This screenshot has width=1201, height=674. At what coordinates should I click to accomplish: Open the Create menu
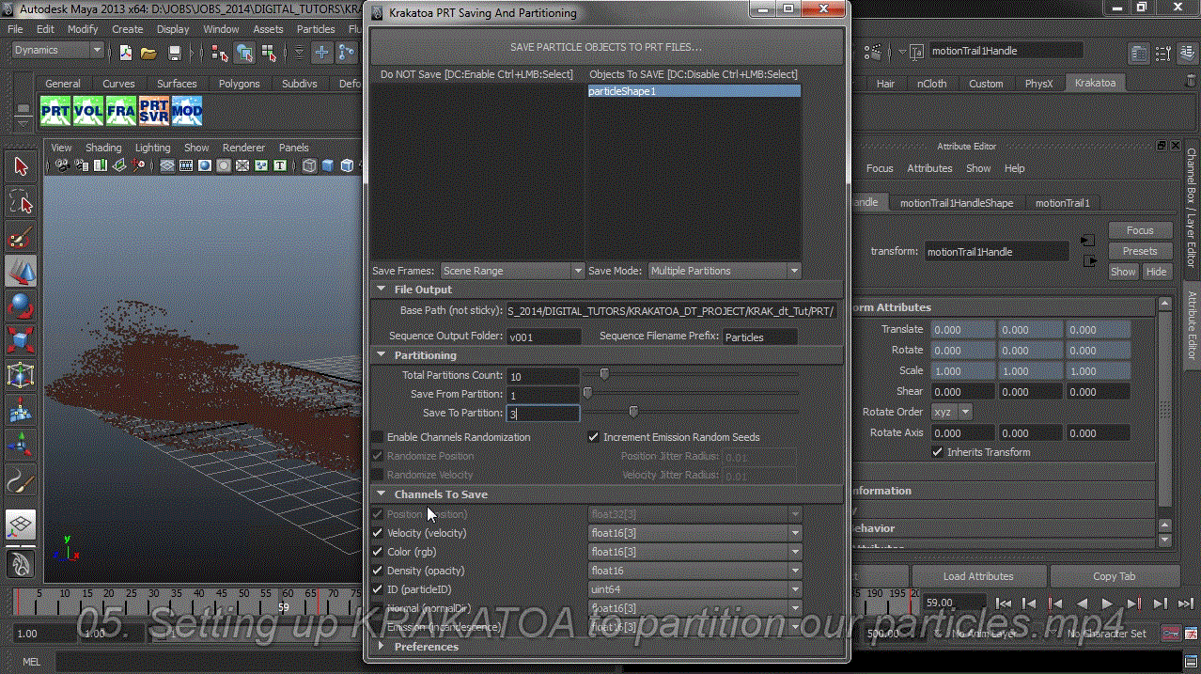tap(127, 29)
